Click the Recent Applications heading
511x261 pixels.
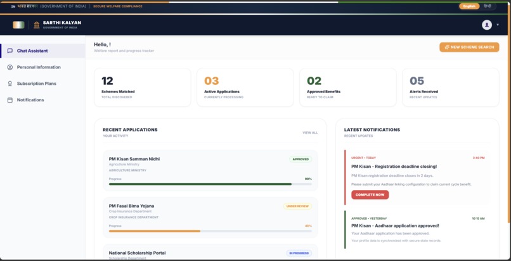click(130, 130)
